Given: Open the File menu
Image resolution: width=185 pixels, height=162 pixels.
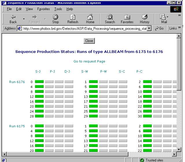Looking at the screenshot, I should (x=9, y=9).
